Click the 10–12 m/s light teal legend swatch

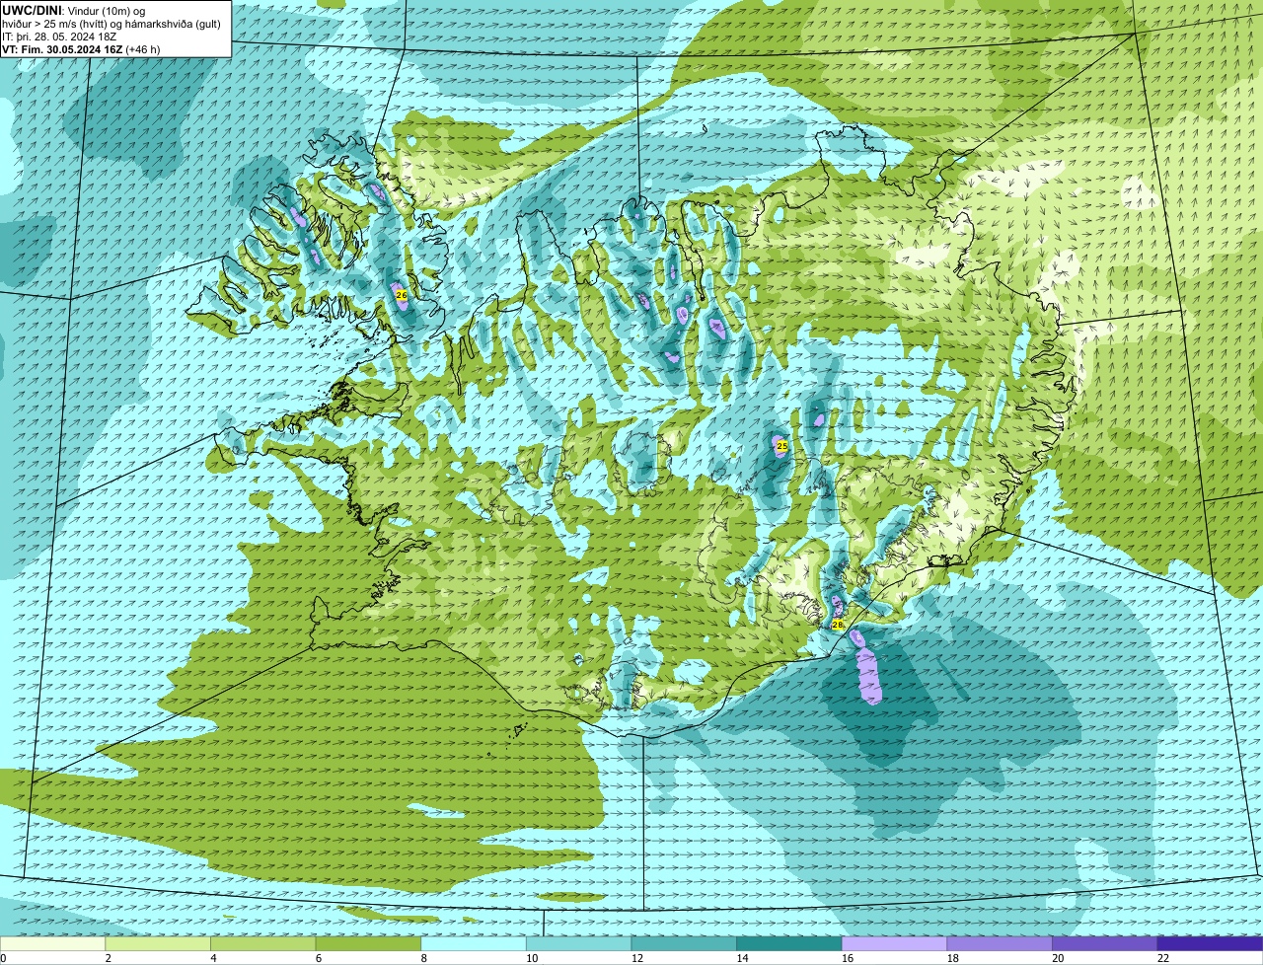point(578,943)
